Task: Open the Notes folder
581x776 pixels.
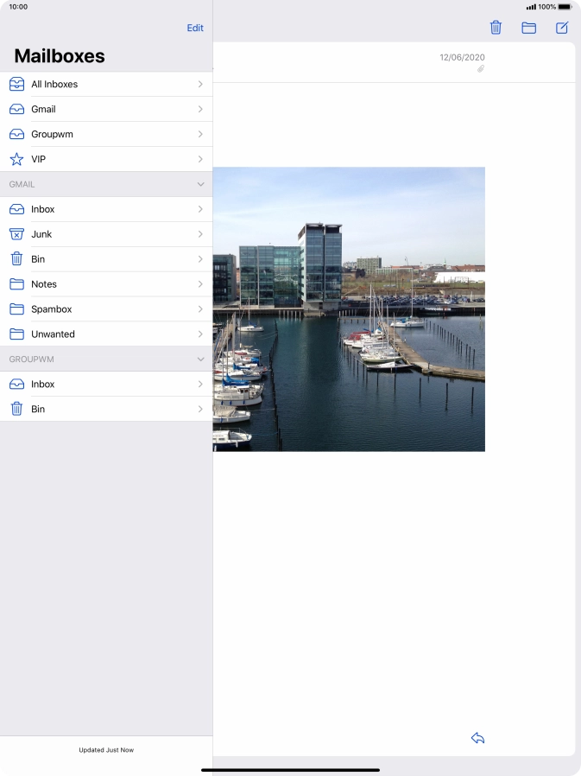Action: click(x=105, y=284)
